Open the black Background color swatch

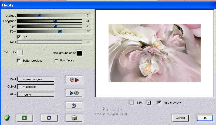coord(80,53)
